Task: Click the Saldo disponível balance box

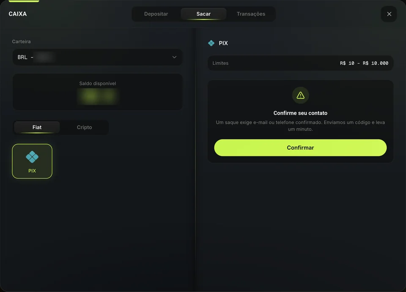Action: [x=97, y=92]
